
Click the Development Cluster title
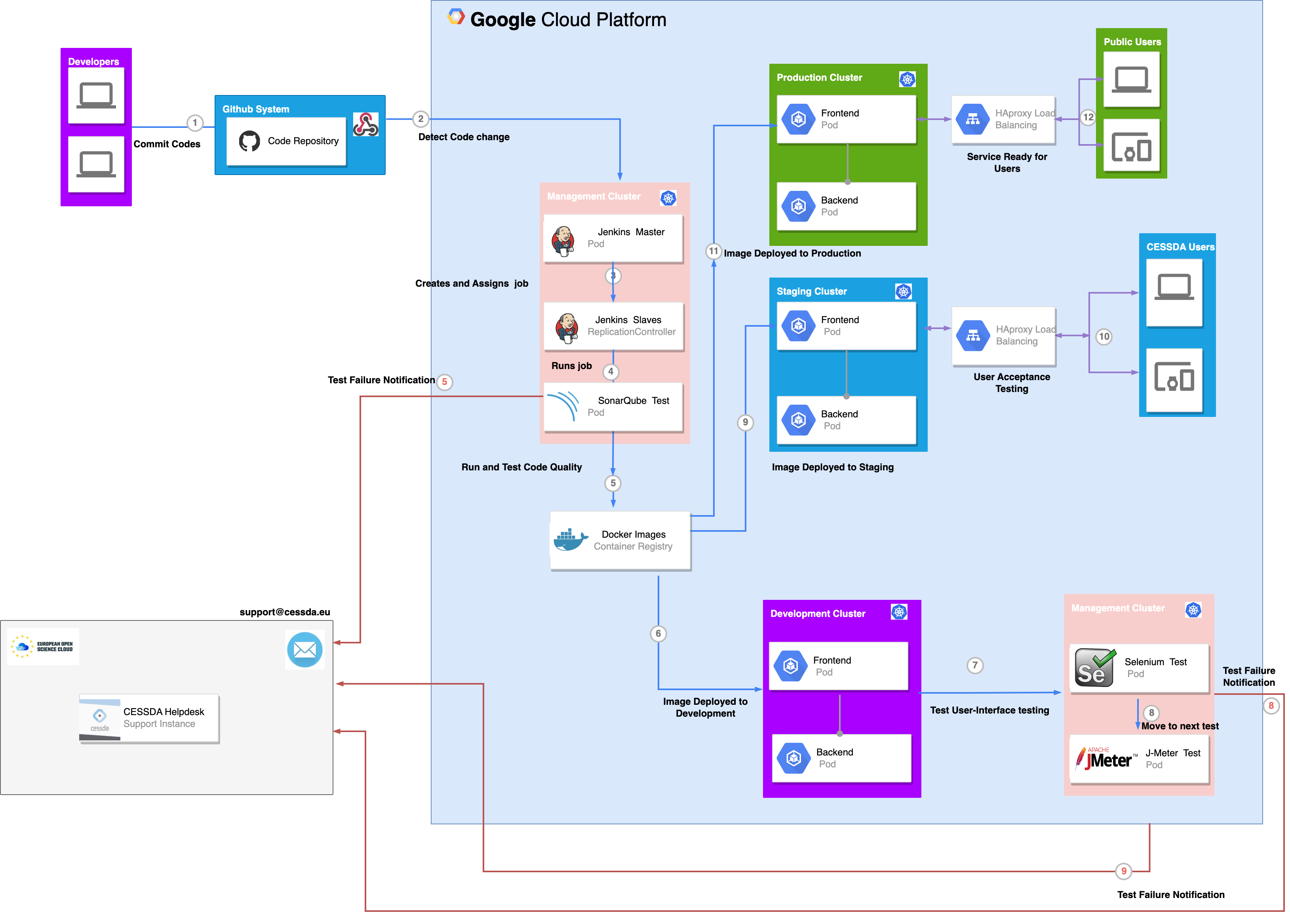(818, 614)
